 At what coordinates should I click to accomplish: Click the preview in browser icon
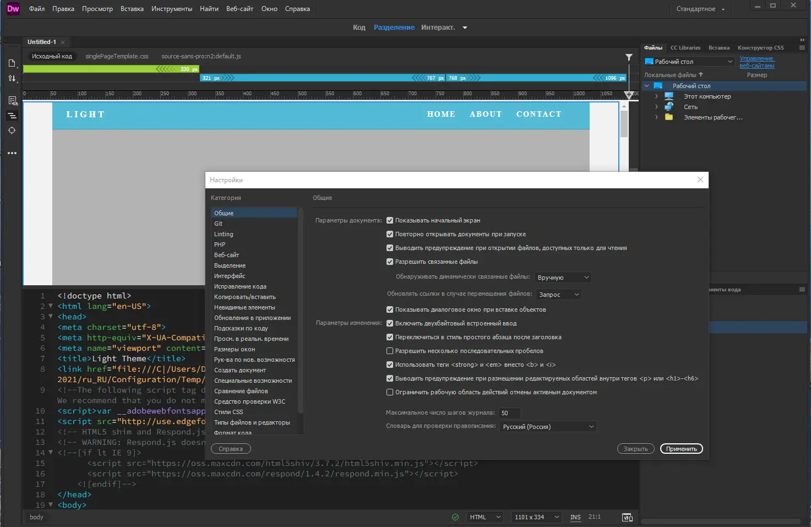[x=627, y=518]
